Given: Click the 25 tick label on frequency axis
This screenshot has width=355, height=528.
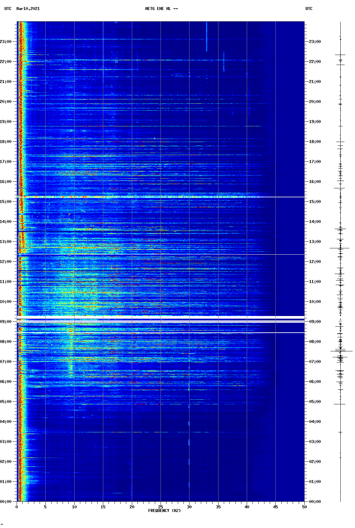Looking at the screenshot, I should 161,507.
